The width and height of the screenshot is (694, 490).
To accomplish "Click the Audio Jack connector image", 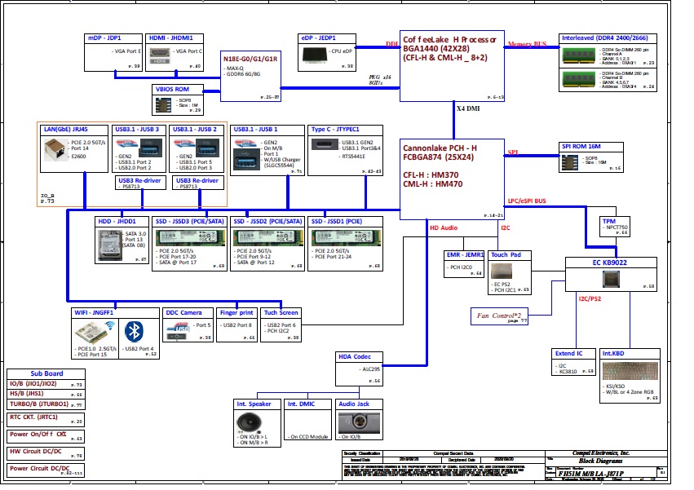I will (360, 424).
